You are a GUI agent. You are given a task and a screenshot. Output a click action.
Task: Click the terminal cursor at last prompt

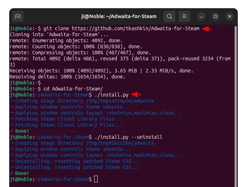point(96,179)
